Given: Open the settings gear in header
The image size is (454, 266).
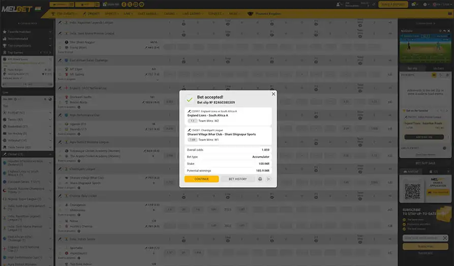Looking at the screenshot, I should click(x=426, y=5).
